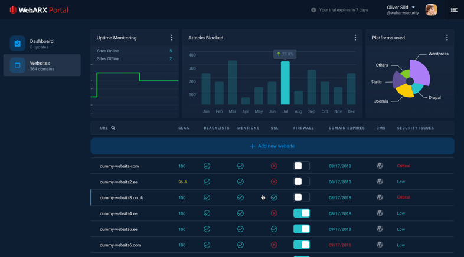Click the trial expiry info icon
This screenshot has height=257, width=464.
tap(313, 10)
